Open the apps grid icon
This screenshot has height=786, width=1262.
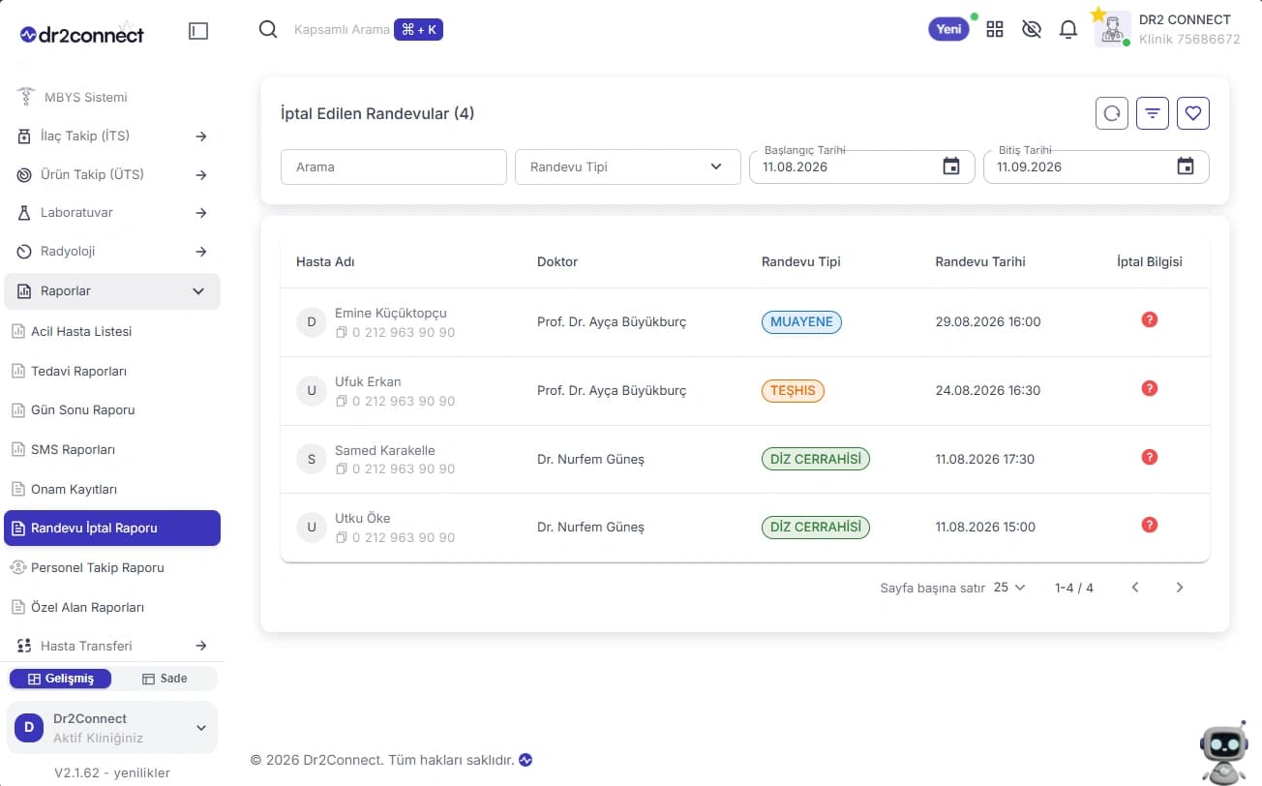pyautogui.click(x=995, y=29)
